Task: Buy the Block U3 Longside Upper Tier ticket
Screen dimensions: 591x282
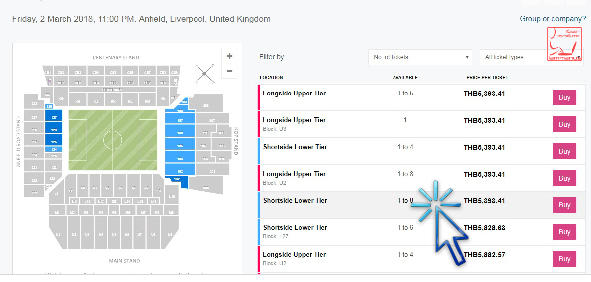Action: [x=564, y=125]
